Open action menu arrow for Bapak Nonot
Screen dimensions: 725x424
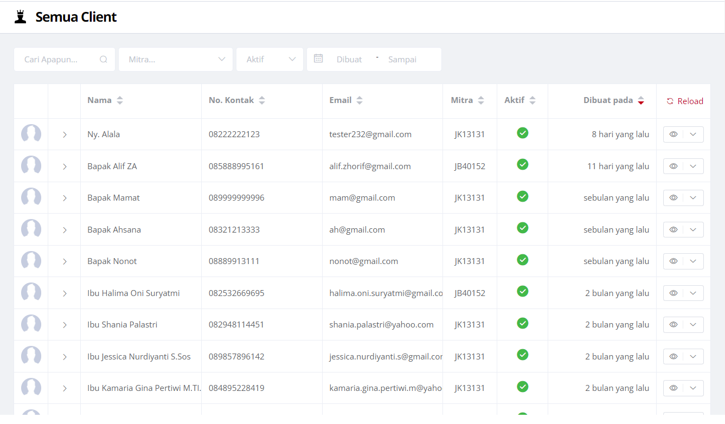tap(693, 261)
